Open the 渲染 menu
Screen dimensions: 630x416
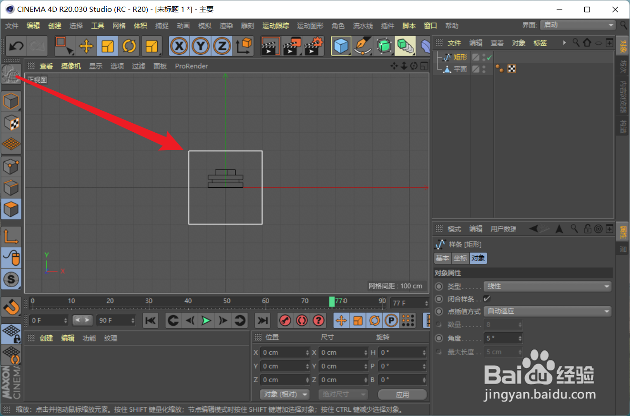click(x=226, y=26)
